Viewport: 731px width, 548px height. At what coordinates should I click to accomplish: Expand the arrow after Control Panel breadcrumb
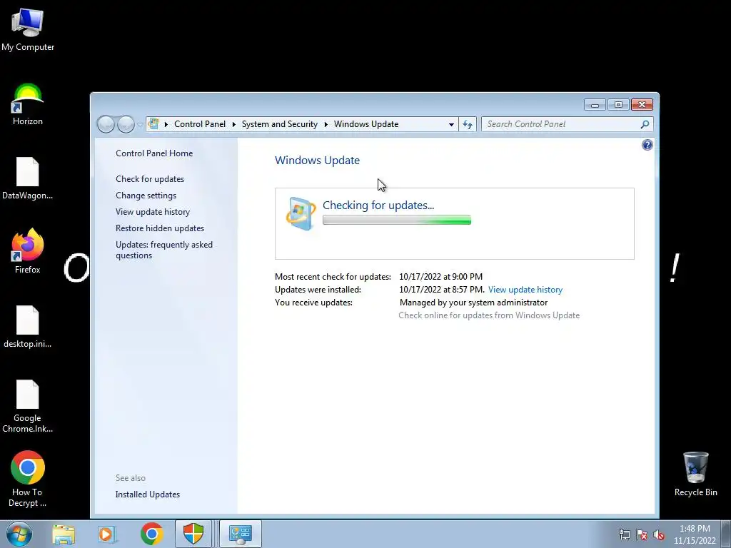[233, 124]
